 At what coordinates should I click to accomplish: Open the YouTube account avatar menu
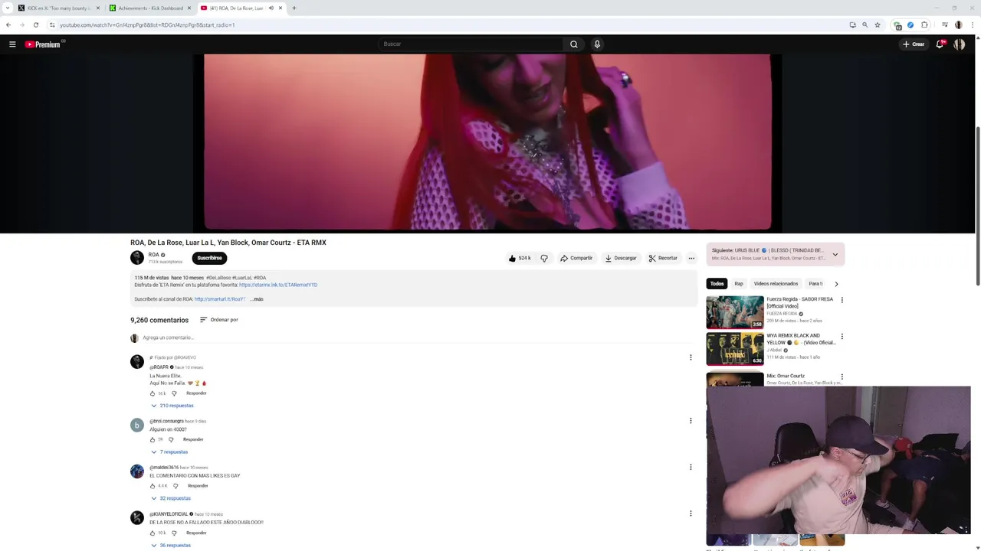(960, 44)
